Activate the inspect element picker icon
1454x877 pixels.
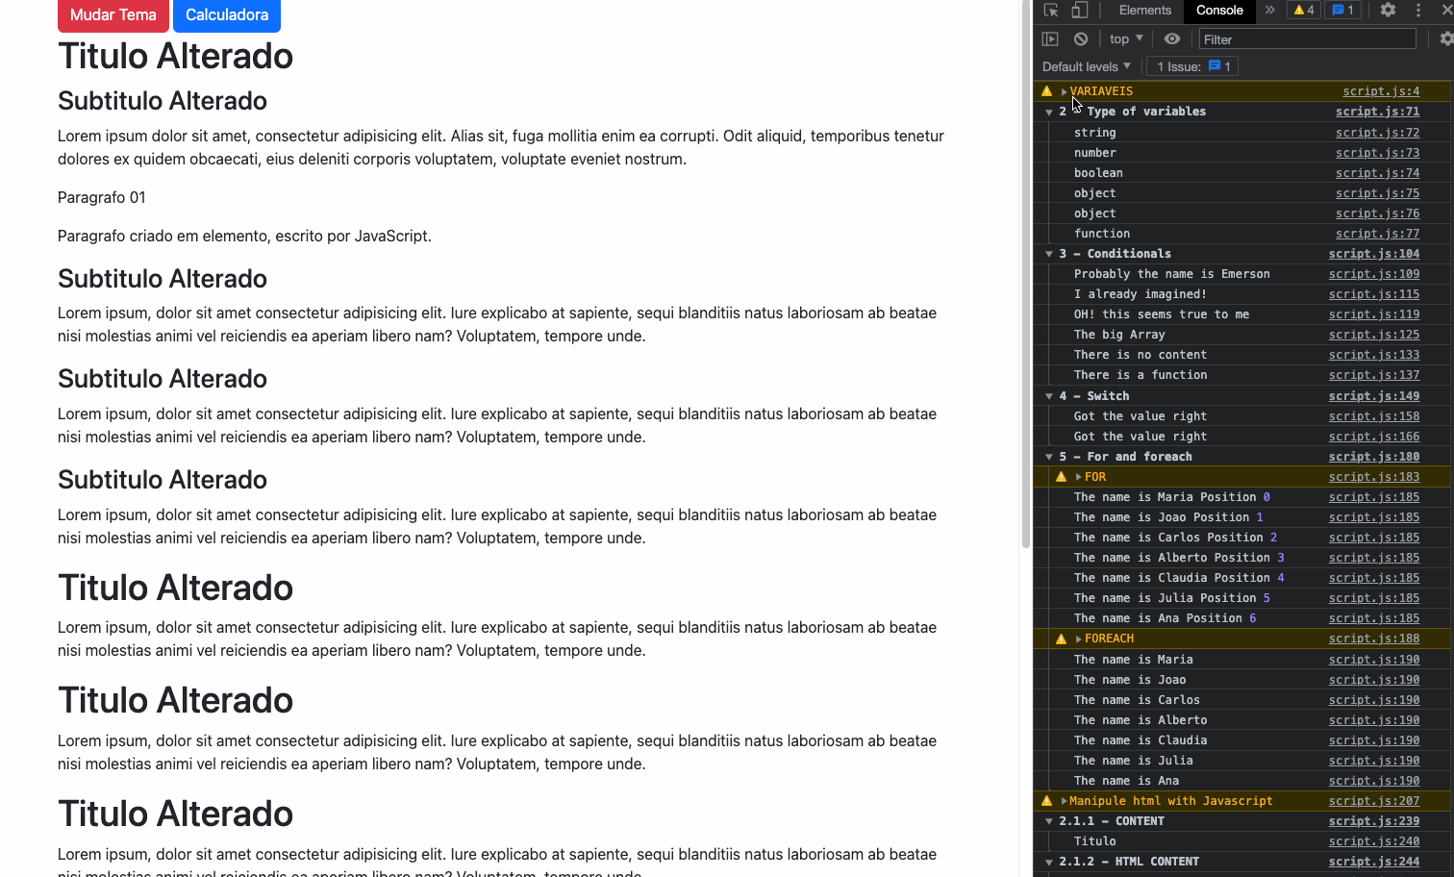pos(1051,11)
